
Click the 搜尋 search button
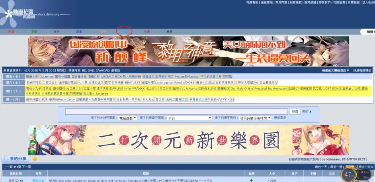(x=295, y=112)
